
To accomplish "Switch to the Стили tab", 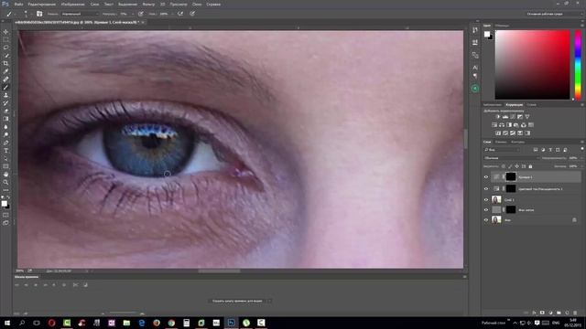I will [532, 105].
